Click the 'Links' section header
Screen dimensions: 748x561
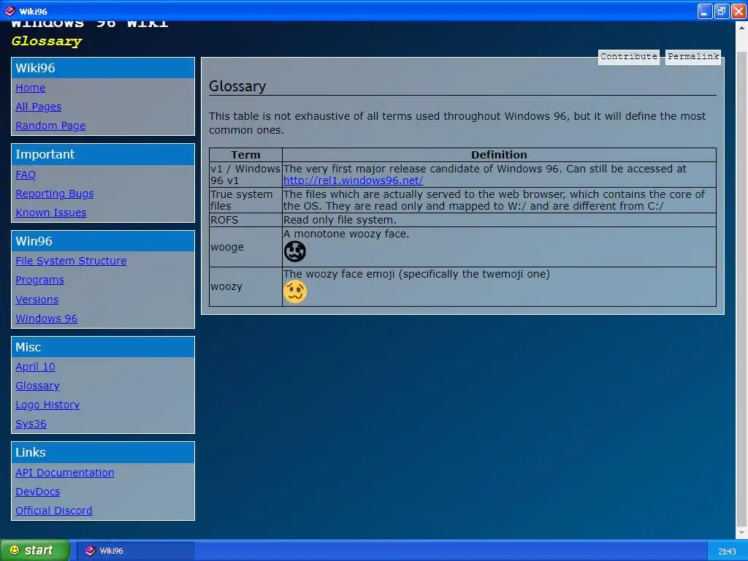coord(103,452)
